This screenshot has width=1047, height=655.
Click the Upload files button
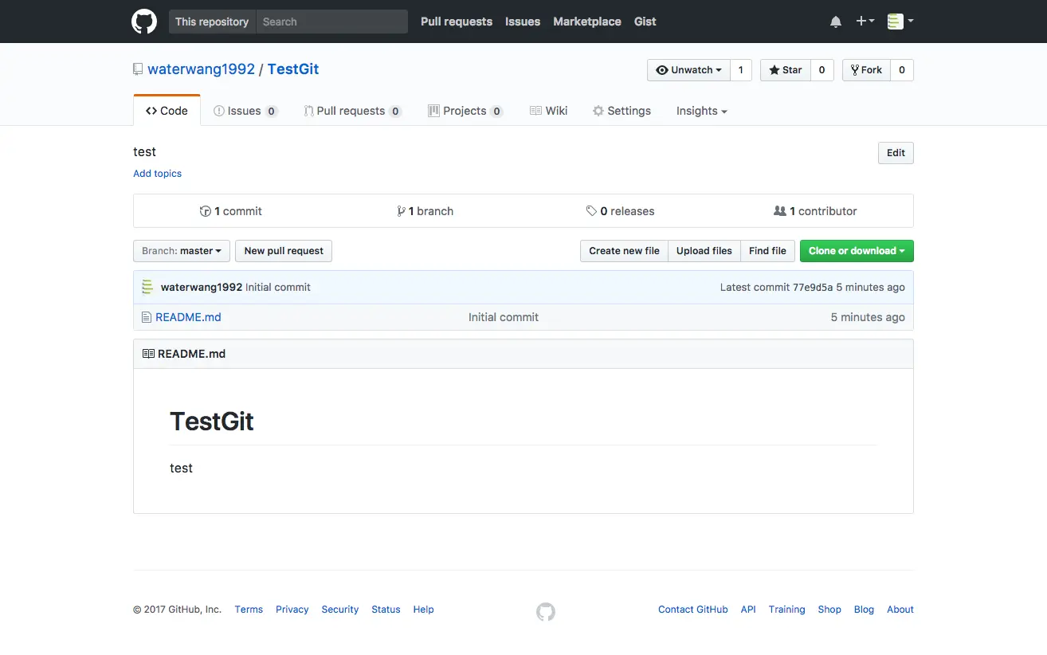[704, 251]
